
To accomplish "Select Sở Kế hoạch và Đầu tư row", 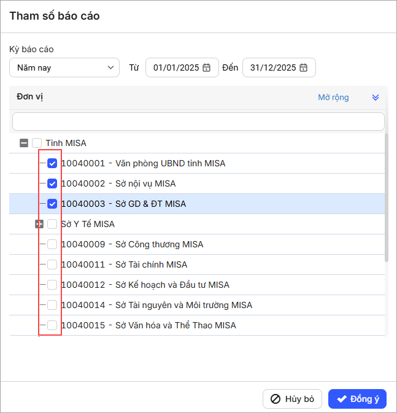I will 172,285.
